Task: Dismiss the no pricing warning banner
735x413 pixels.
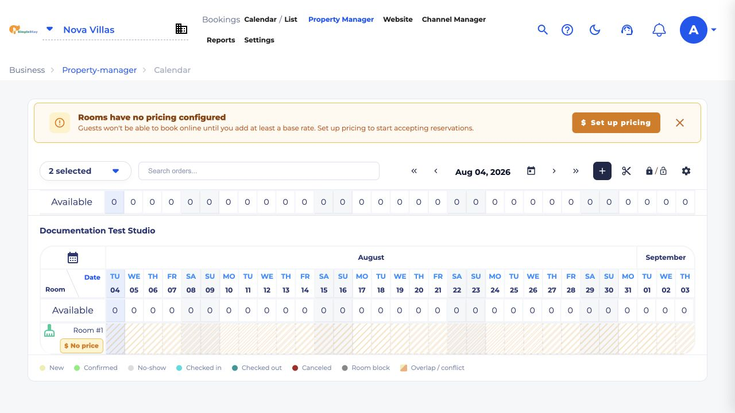Action: pyautogui.click(x=680, y=123)
